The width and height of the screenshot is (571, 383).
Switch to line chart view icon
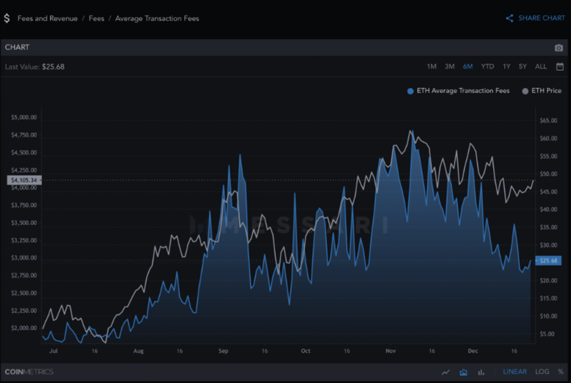click(446, 372)
